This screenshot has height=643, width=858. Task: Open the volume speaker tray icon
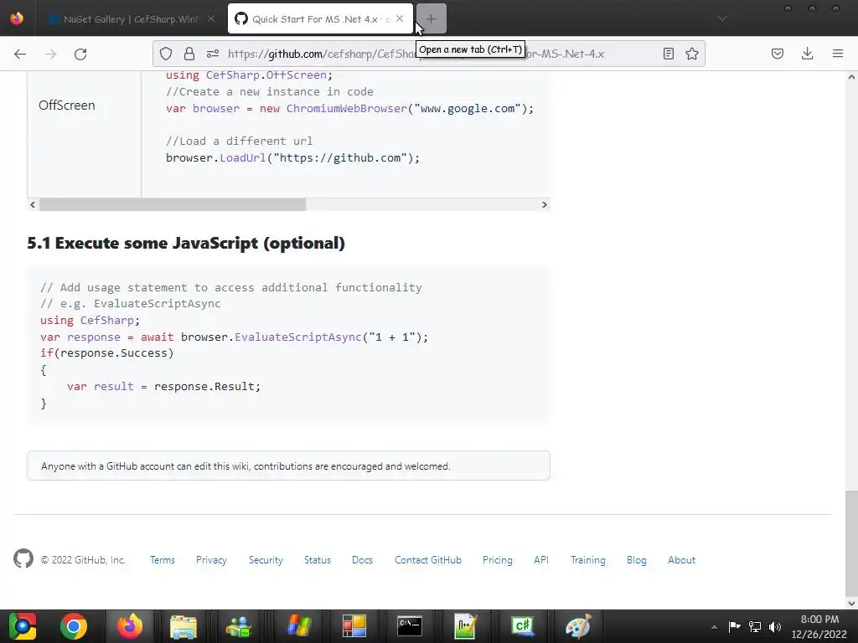click(775, 626)
